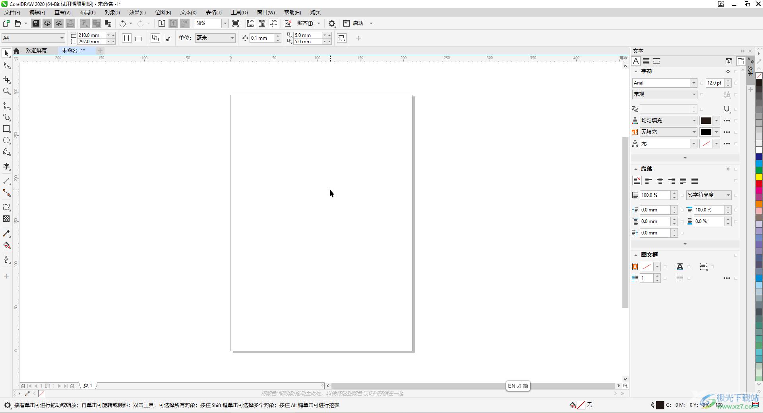Open the A4 page size dropdown

click(62, 38)
